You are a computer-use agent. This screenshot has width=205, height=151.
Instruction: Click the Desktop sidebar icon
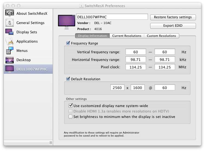(x=10, y=60)
